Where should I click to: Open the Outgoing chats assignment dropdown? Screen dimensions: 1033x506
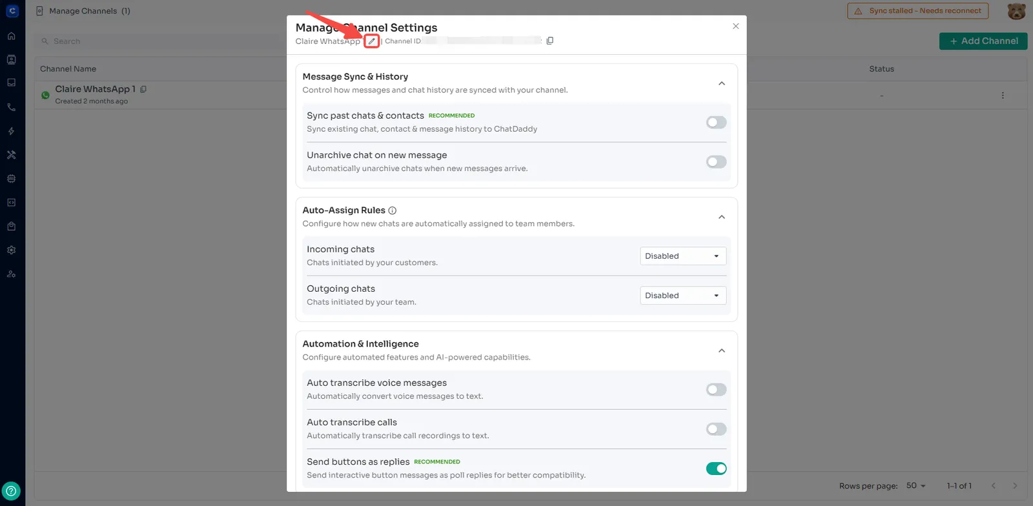(682, 296)
